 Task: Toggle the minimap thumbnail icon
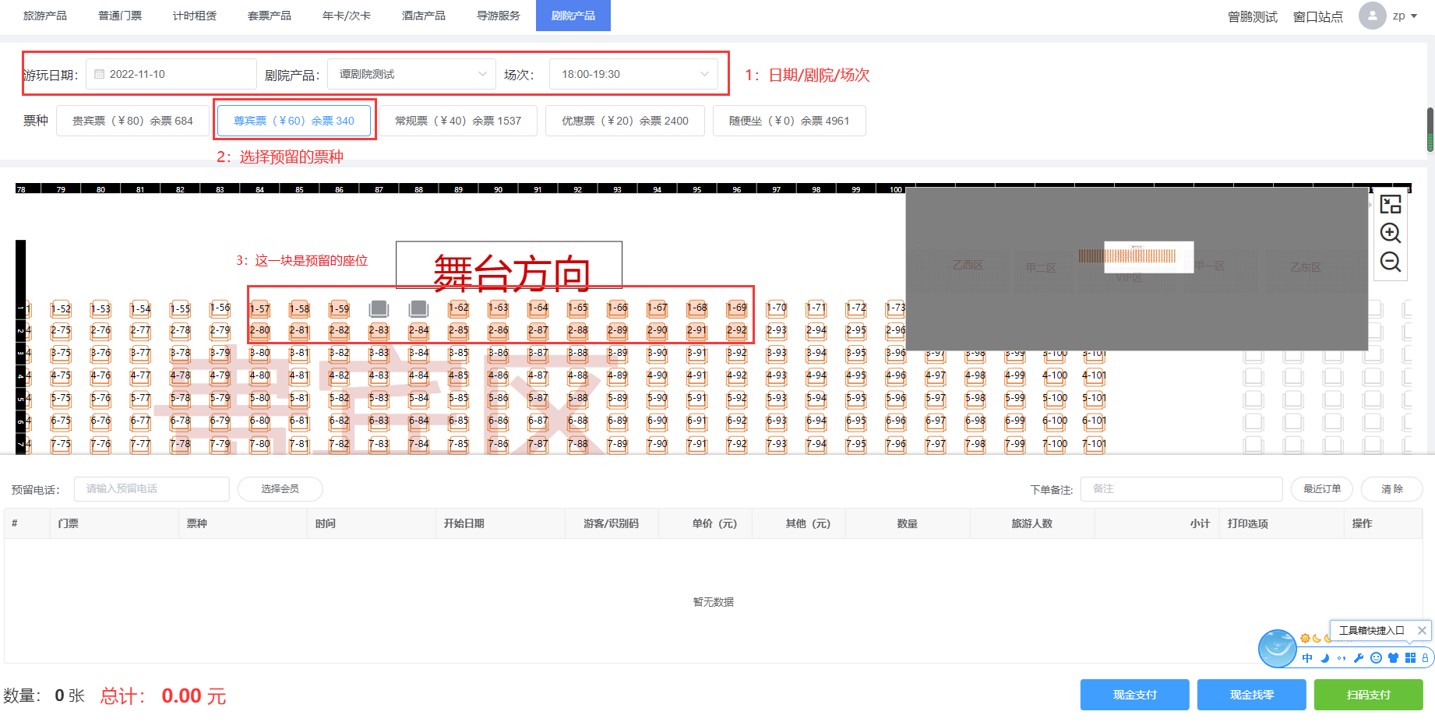coord(1391,204)
